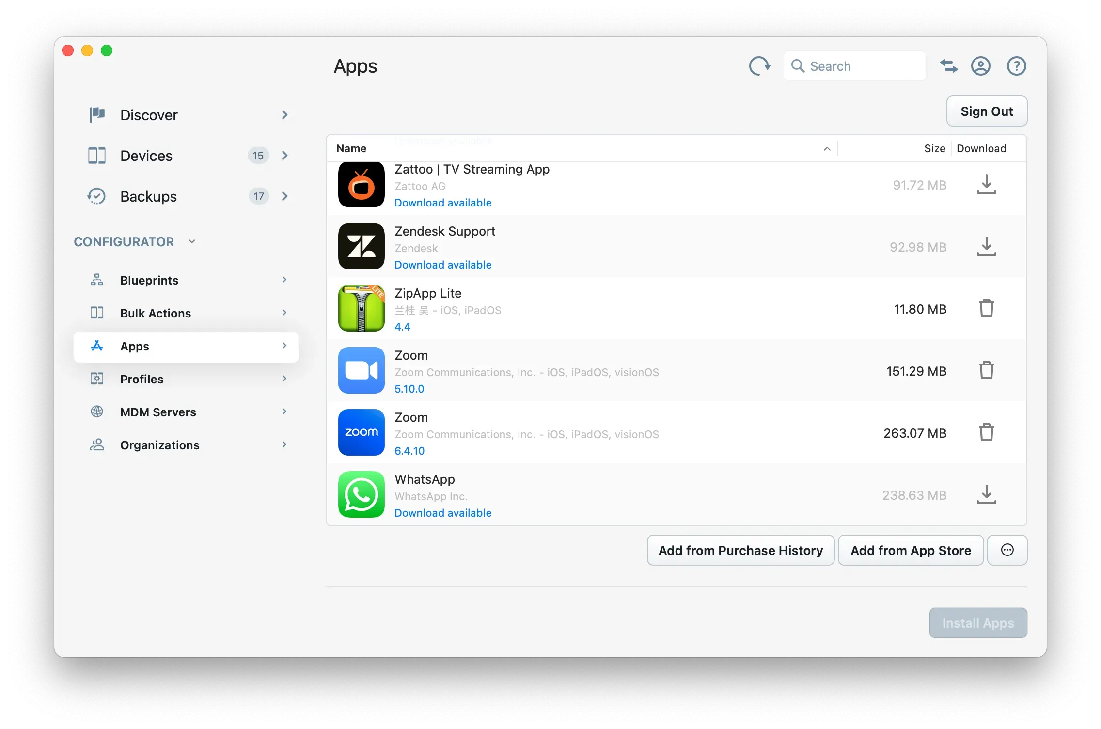The image size is (1101, 729).
Task: Click the refresh icon in the toolbar
Action: point(759,66)
